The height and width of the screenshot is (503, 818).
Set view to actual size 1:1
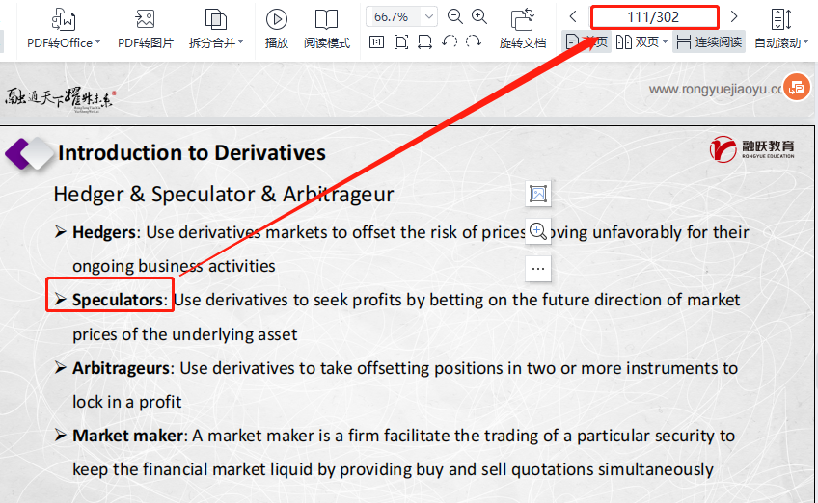click(x=376, y=42)
